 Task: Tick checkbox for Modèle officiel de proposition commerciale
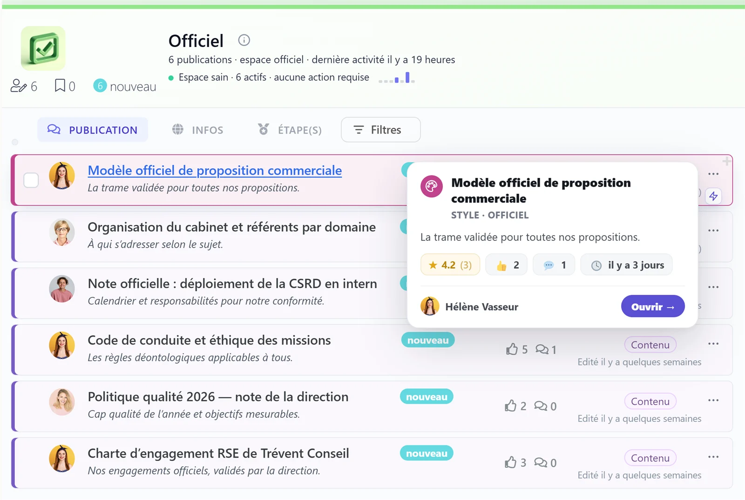coord(31,180)
